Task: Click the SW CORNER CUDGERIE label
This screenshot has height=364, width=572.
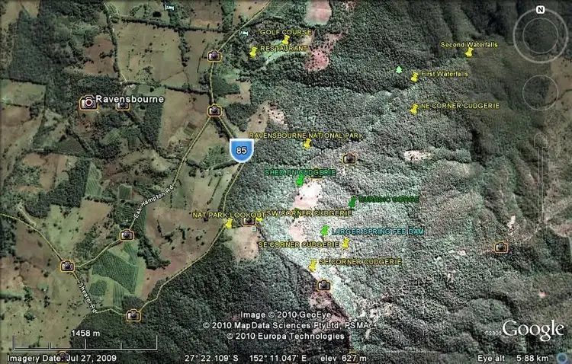Action: point(309,213)
